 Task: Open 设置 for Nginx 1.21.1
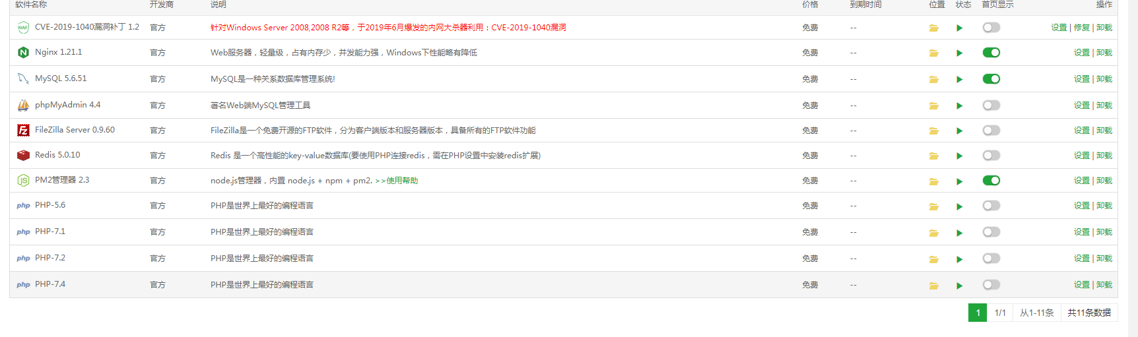tap(1081, 53)
